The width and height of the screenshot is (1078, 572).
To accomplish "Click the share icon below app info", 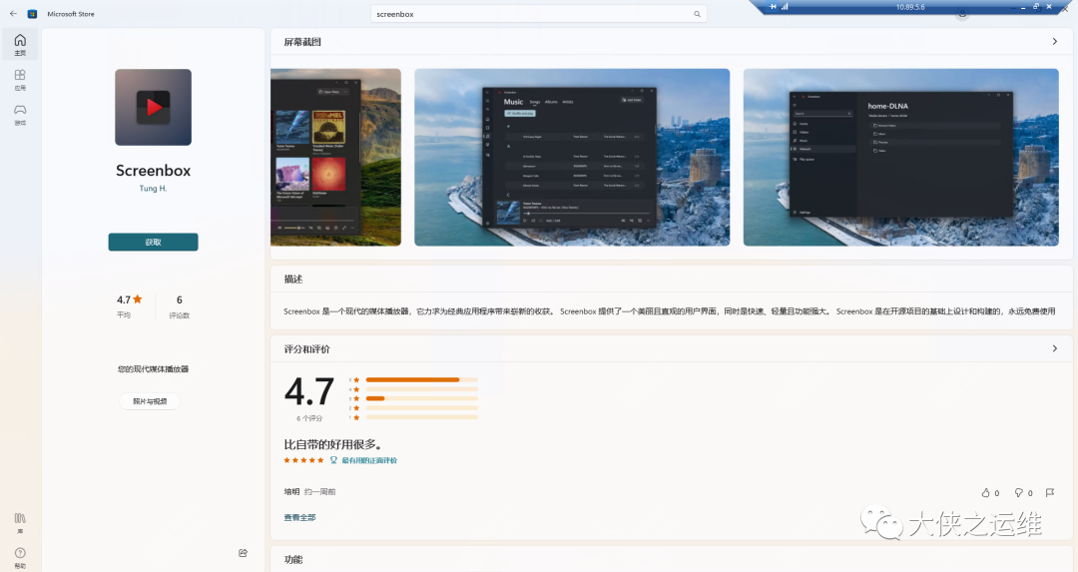I will click(x=243, y=553).
